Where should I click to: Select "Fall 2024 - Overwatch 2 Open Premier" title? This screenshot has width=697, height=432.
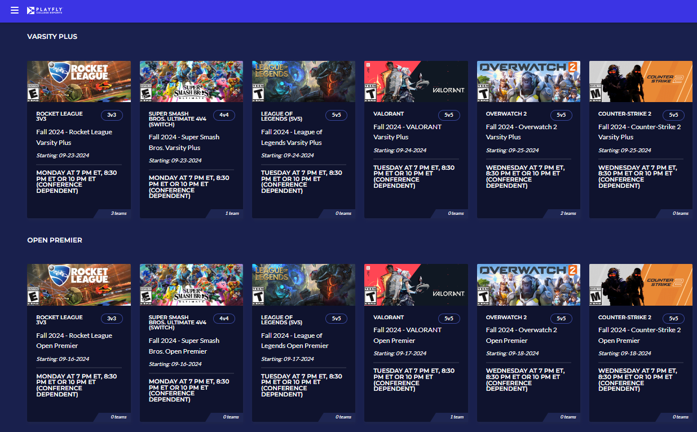click(x=522, y=335)
